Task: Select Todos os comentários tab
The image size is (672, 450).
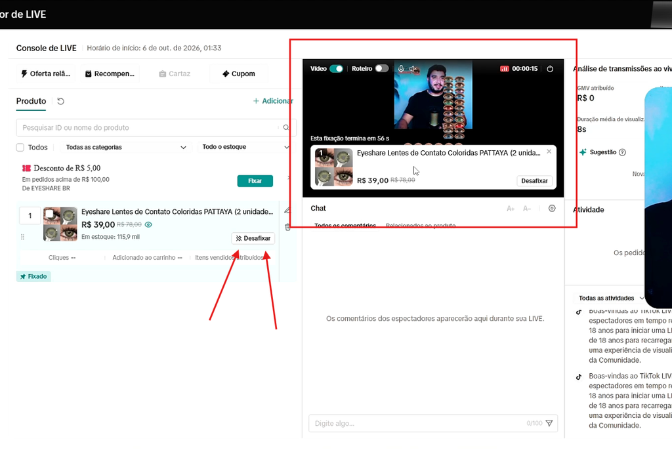Action: tap(345, 226)
